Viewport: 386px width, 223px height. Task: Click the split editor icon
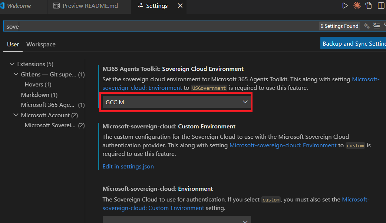pyautogui.click(x=381, y=6)
